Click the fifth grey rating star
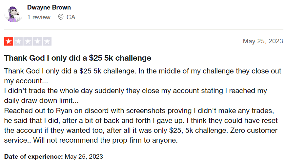Screen dimensions: 287x161 pos(47,41)
